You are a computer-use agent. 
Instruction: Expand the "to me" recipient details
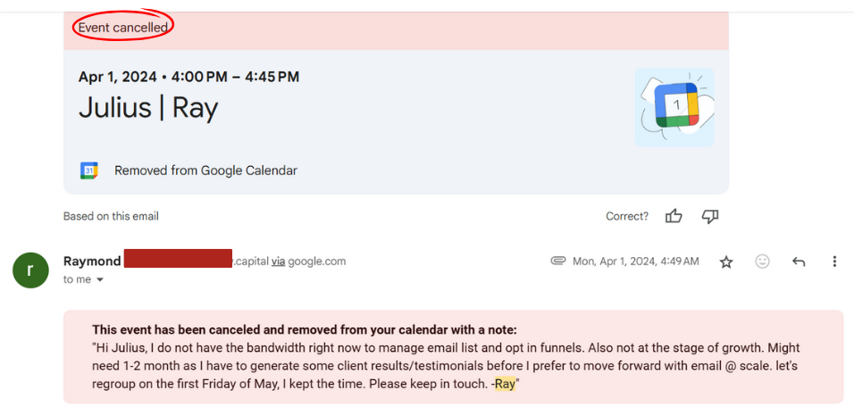coord(100,280)
